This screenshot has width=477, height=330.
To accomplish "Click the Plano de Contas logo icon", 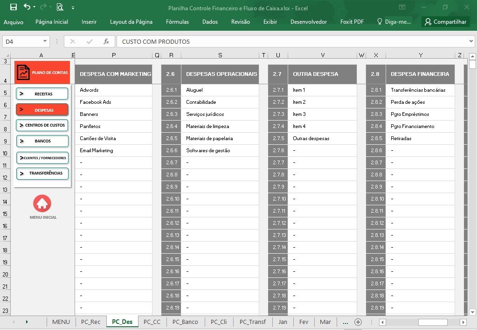I will (23, 73).
